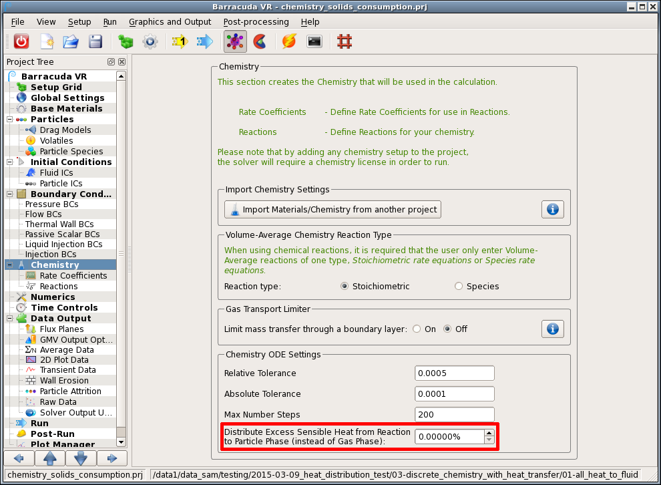
Task: Open project using the blue folder icon
Action: click(71, 41)
